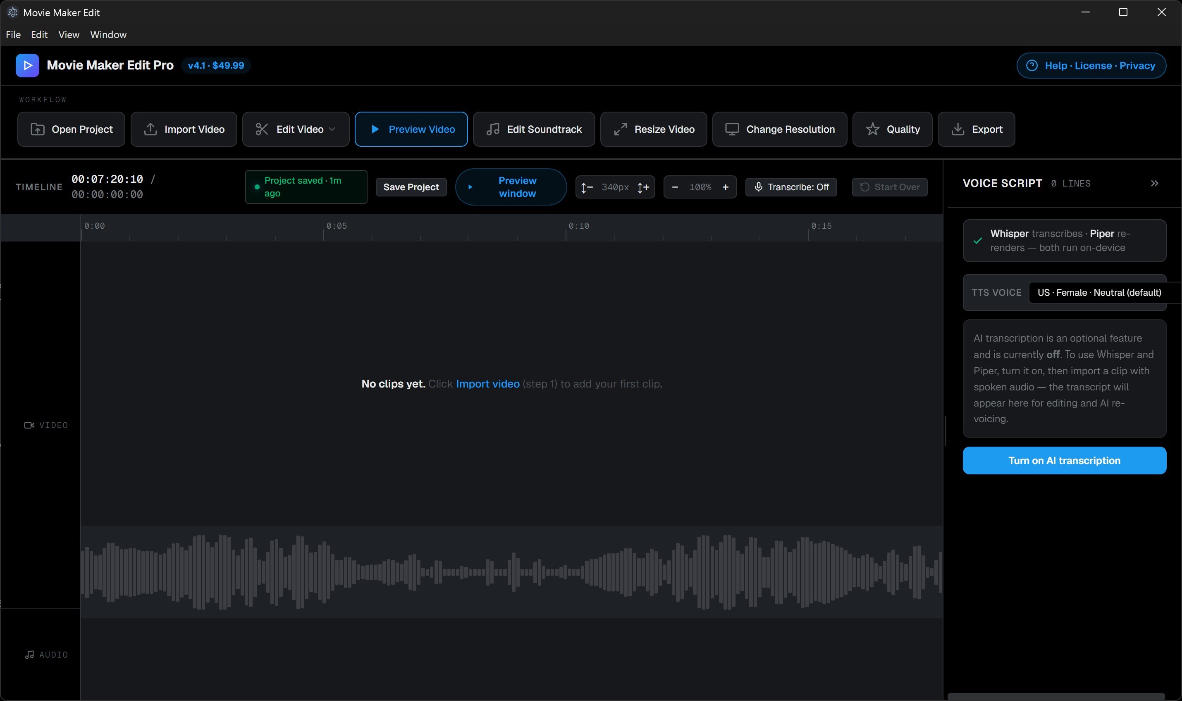Click the 0 LINES counter
Image resolution: width=1182 pixels, height=701 pixels.
1070,183
